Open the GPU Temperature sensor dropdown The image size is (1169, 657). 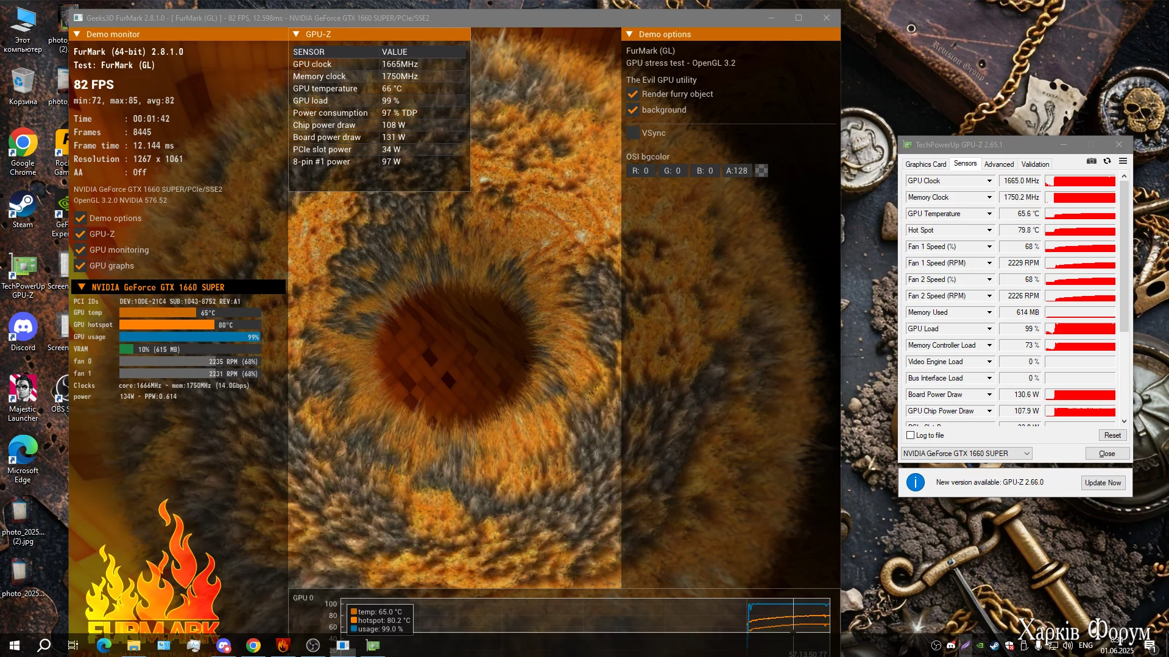[x=989, y=214]
